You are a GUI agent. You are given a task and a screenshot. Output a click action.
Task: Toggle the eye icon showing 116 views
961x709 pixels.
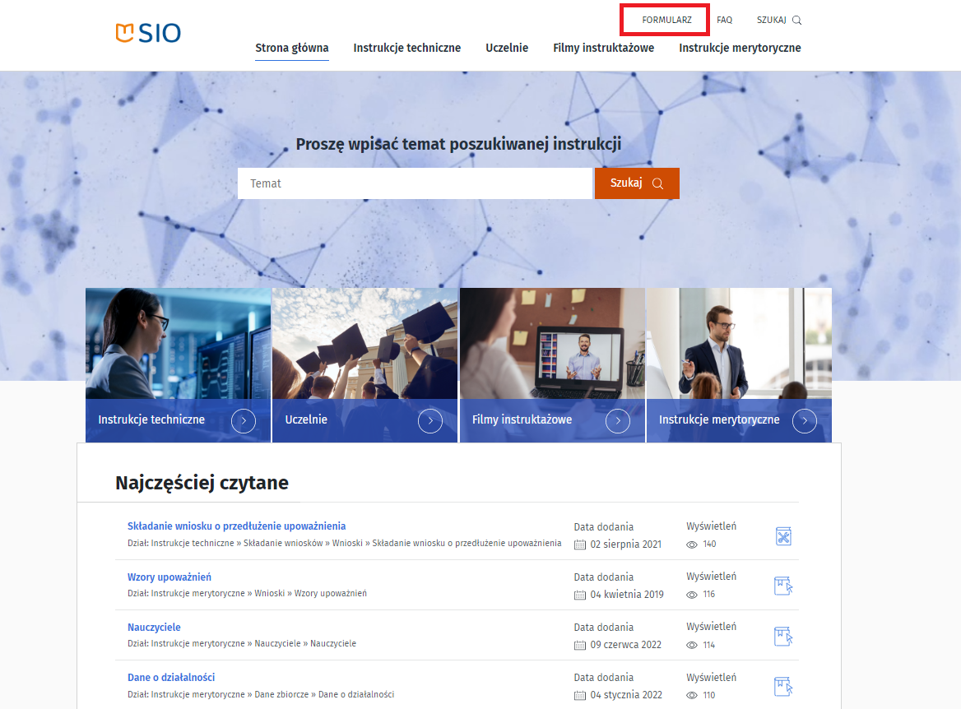(692, 594)
